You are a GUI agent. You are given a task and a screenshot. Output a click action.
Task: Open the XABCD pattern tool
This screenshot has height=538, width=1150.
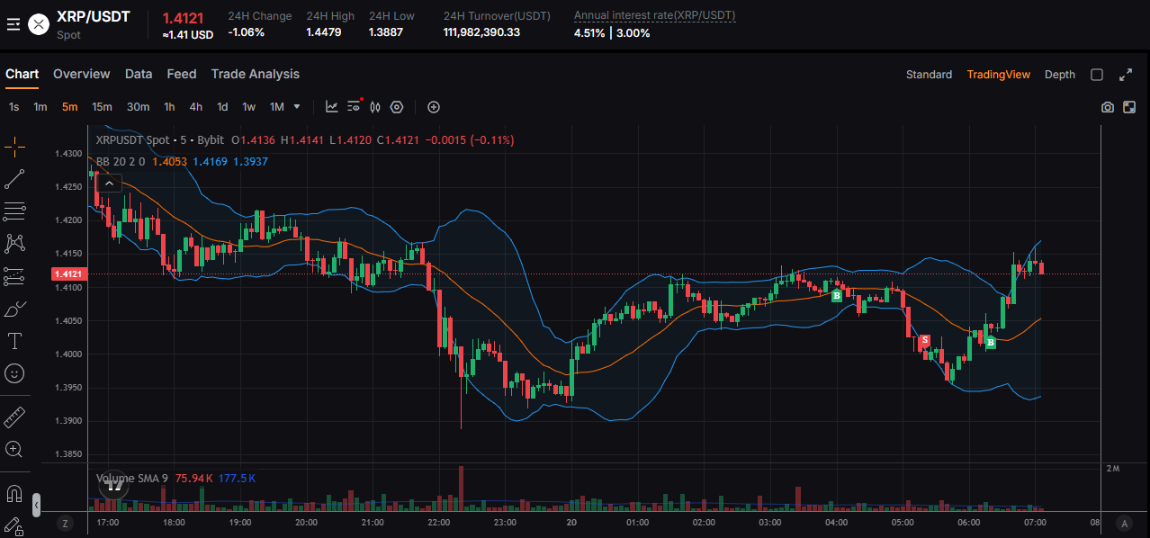pyautogui.click(x=14, y=243)
